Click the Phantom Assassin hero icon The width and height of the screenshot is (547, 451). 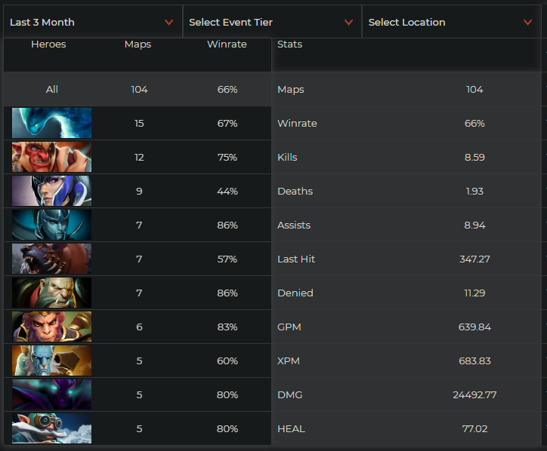pyautogui.click(x=51, y=225)
